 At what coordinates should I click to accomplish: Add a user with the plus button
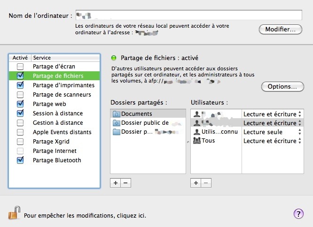click(x=196, y=182)
